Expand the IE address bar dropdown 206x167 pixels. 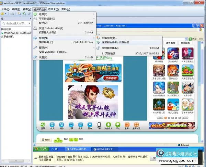[186, 39]
